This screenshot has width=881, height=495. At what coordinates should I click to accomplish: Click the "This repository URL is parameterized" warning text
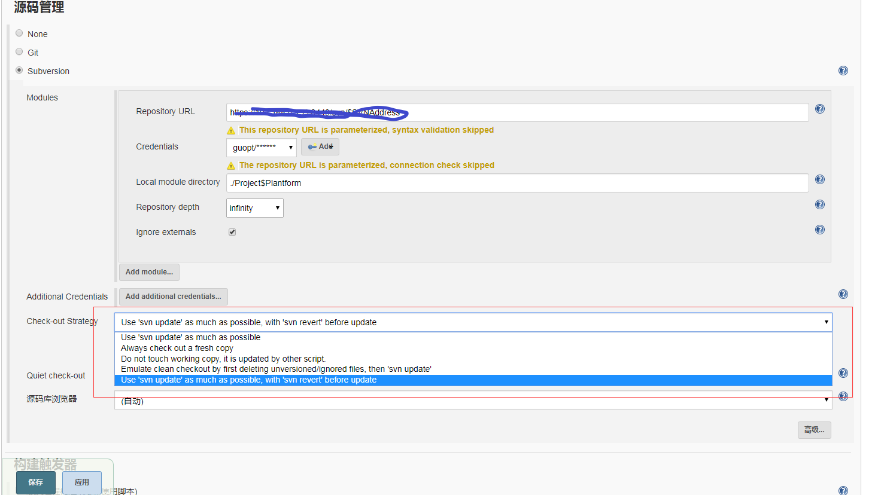pos(366,130)
